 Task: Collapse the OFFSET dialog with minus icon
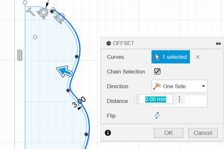[109, 43]
